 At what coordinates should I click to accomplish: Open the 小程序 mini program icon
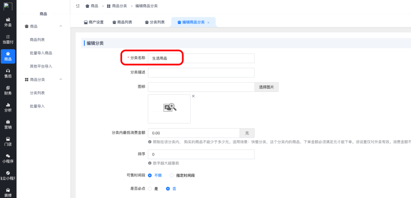[8, 158]
